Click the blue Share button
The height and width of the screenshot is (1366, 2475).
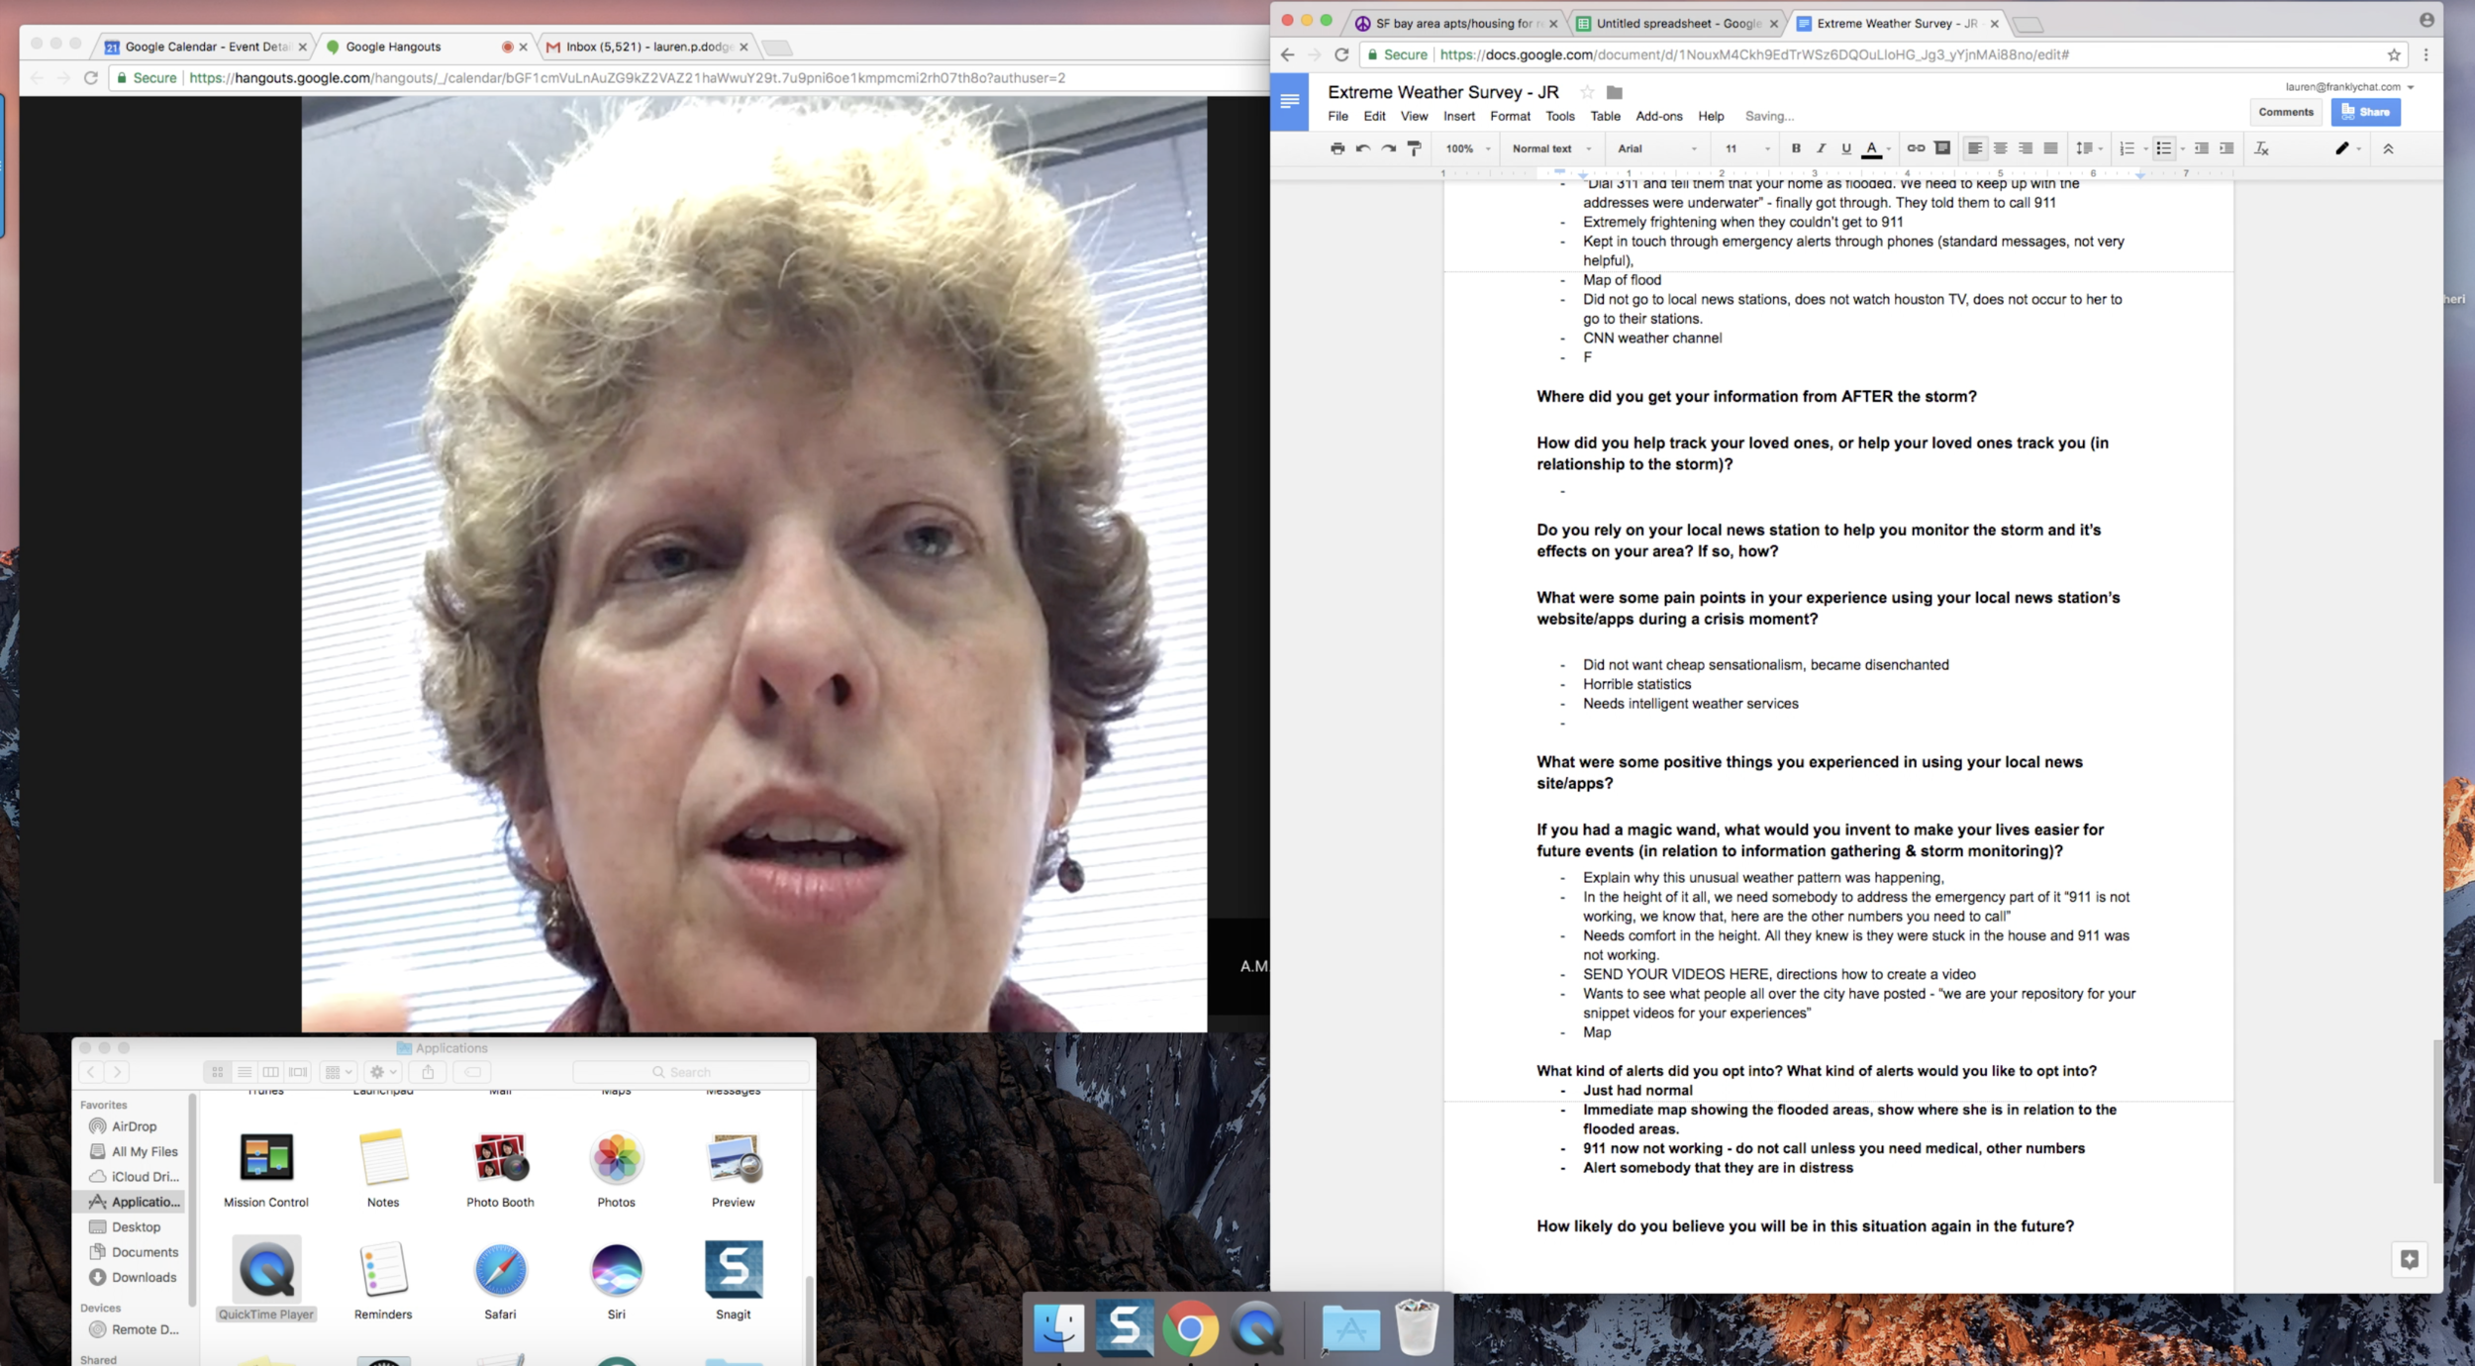tap(2365, 112)
